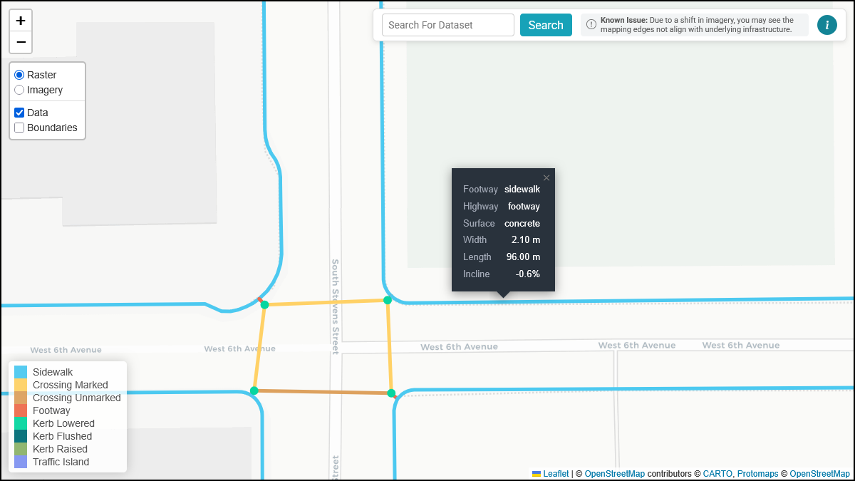This screenshot has width=855, height=481.
Task: Click the teal circular info icon
Action: tap(827, 24)
